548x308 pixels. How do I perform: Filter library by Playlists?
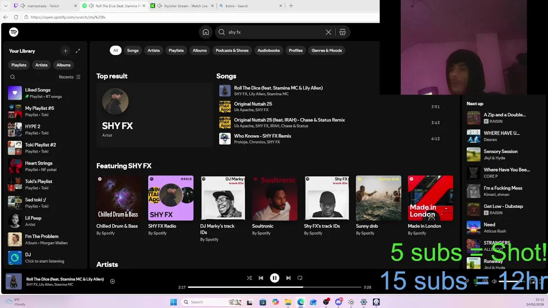tap(19, 65)
